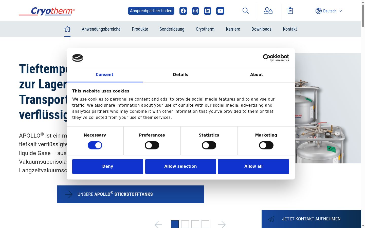This screenshot has height=228, width=365.
Task: Go to next slide with right arrow
Action: pos(222,224)
